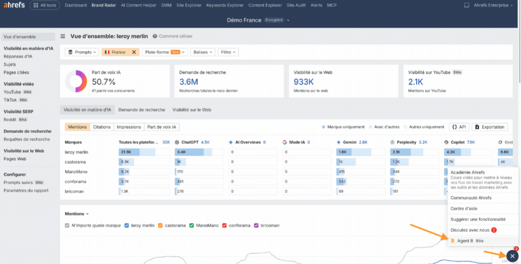Image resolution: width=521 pixels, height=264 pixels.
Task: Click leroy merlin 3.4K ChatGPT bar
Action: click(x=199, y=152)
